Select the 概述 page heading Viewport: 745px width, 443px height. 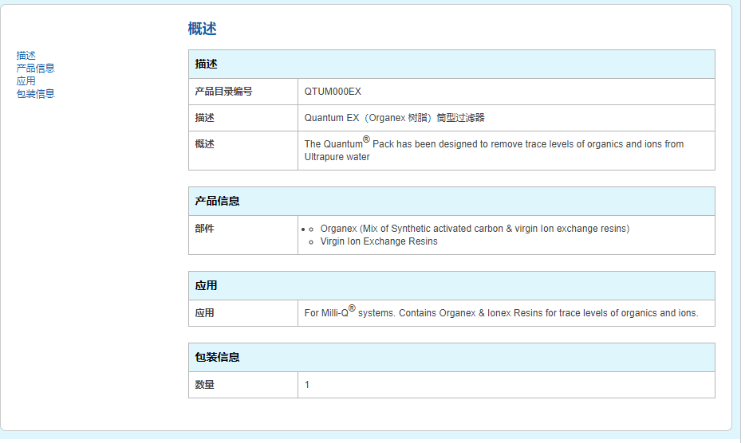(x=202, y=29)
